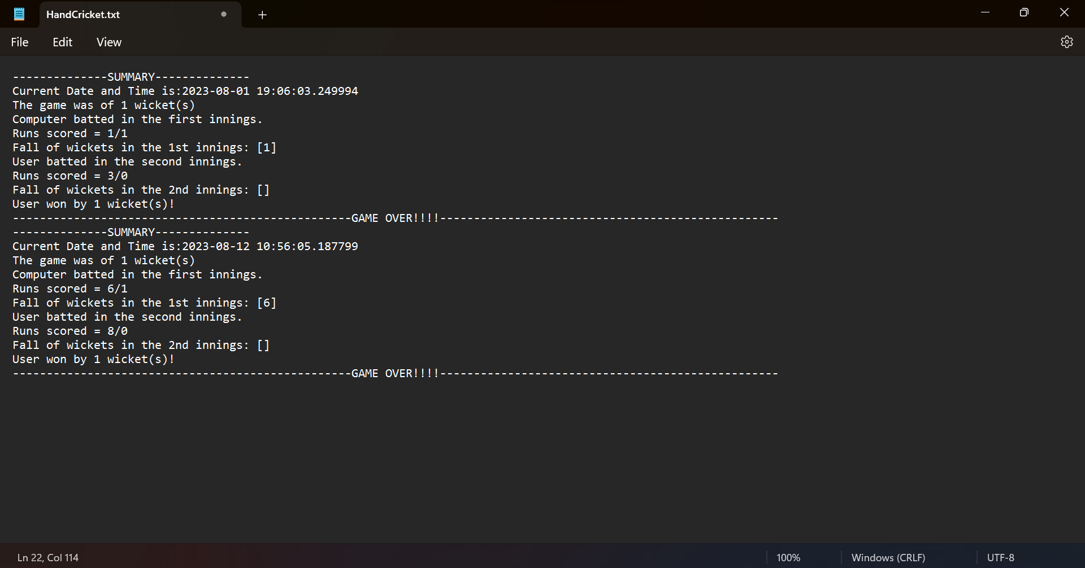Click the Notepad app icon in title bar
Viewport: 1085px width, 568px height.
coord(19,14)
